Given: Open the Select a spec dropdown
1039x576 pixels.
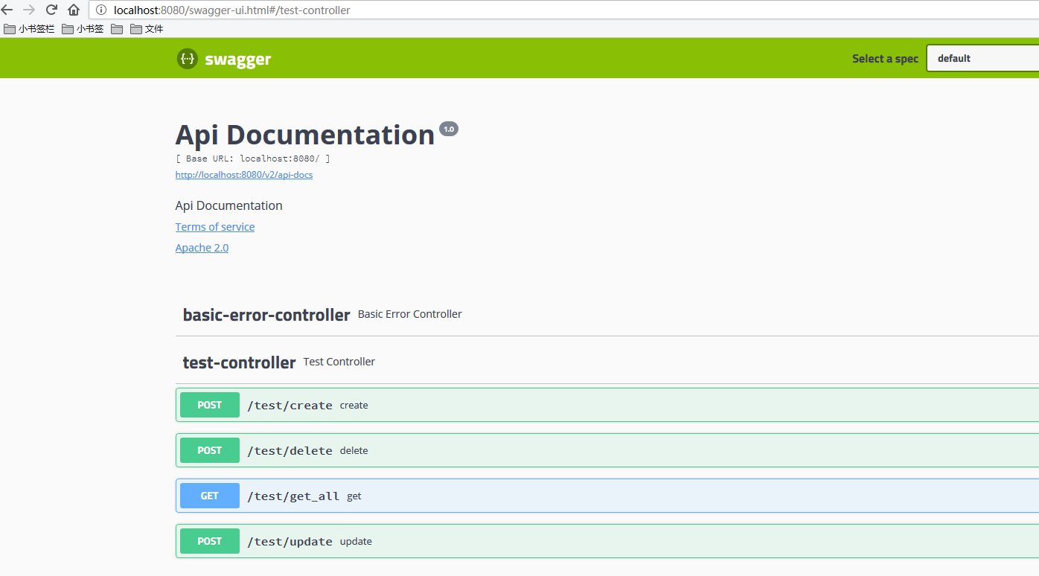Looking at the screenshot, I should pyautogui.click(x=982, y=59).
